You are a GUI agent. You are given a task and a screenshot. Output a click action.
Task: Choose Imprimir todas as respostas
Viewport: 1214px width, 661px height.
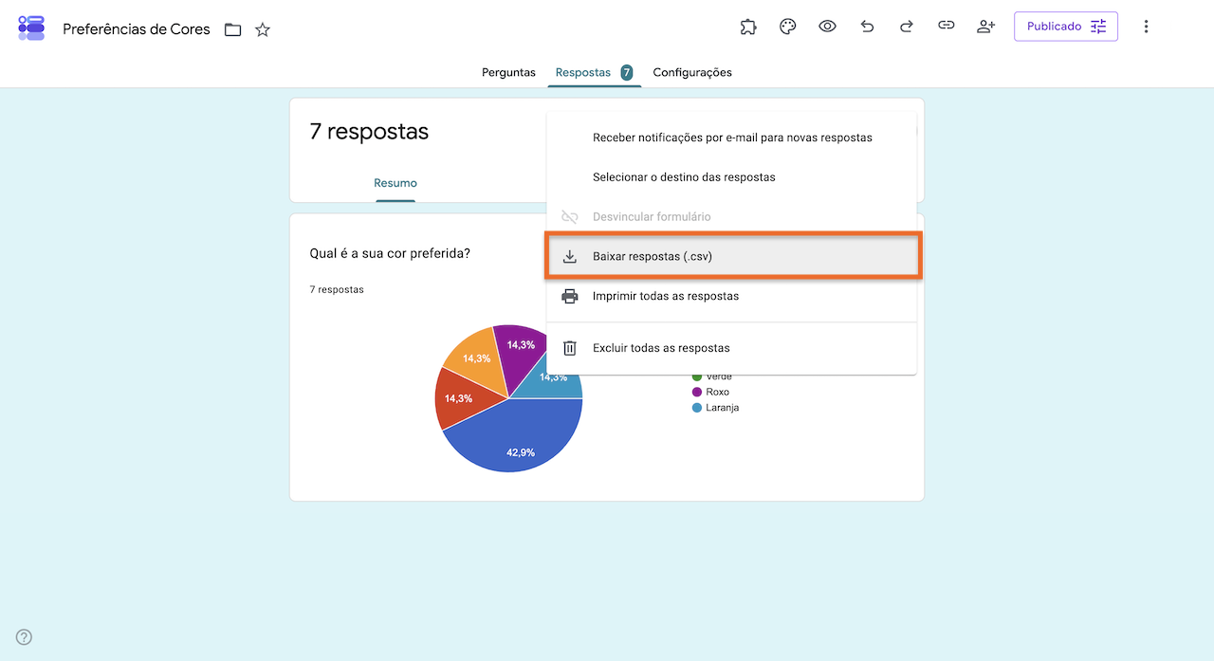(x=731, y=296)
